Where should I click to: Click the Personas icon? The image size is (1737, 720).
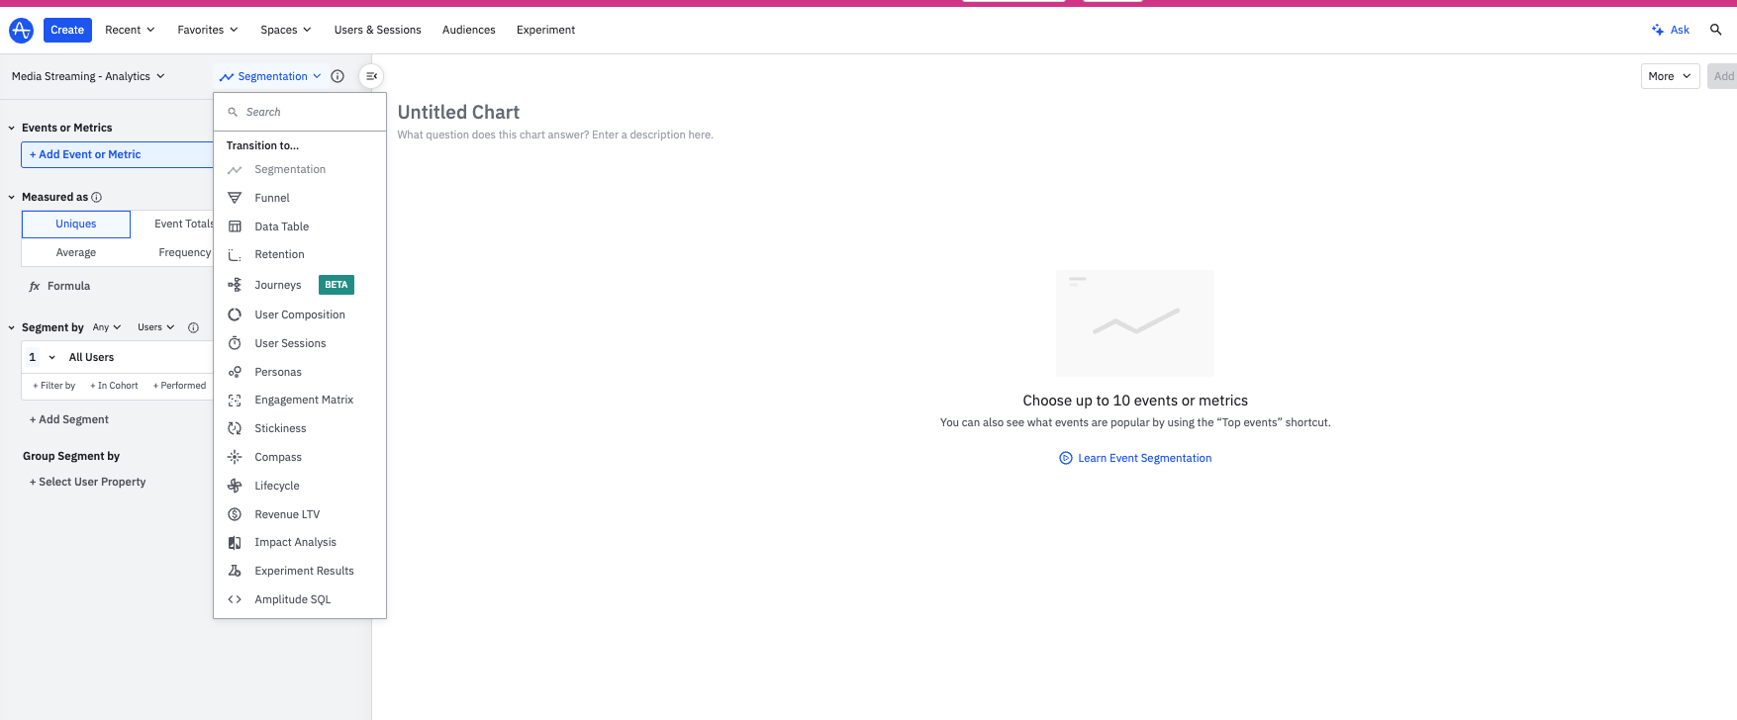coord(235,372)
